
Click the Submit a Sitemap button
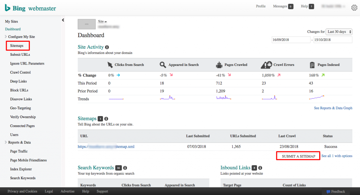[x=298, y=156]
